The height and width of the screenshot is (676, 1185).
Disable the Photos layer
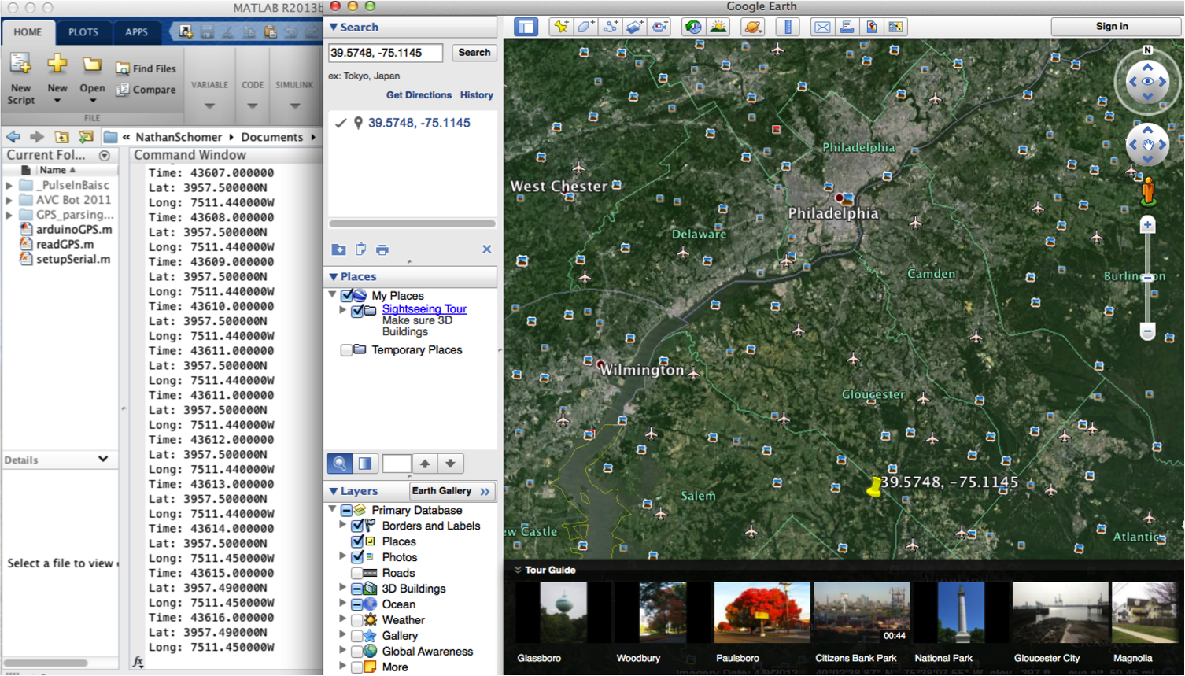pyautogui.click(x=357, y=557)
